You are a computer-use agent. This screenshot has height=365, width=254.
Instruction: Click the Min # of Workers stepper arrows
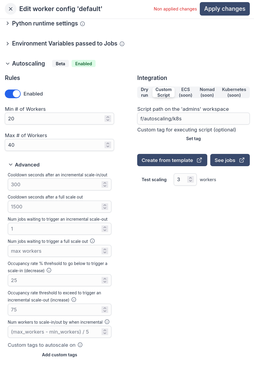point(108,119)
